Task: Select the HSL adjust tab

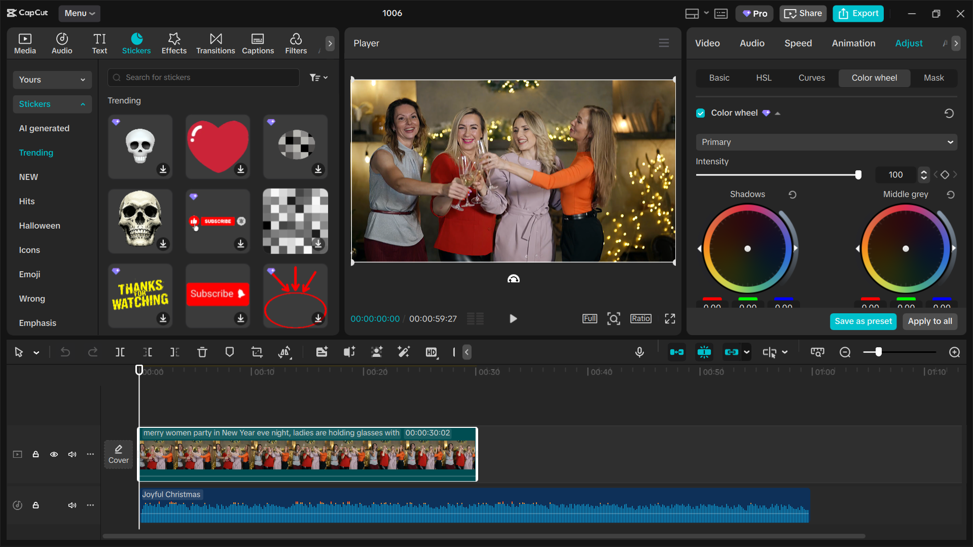Action: click(x=764, y=78)
